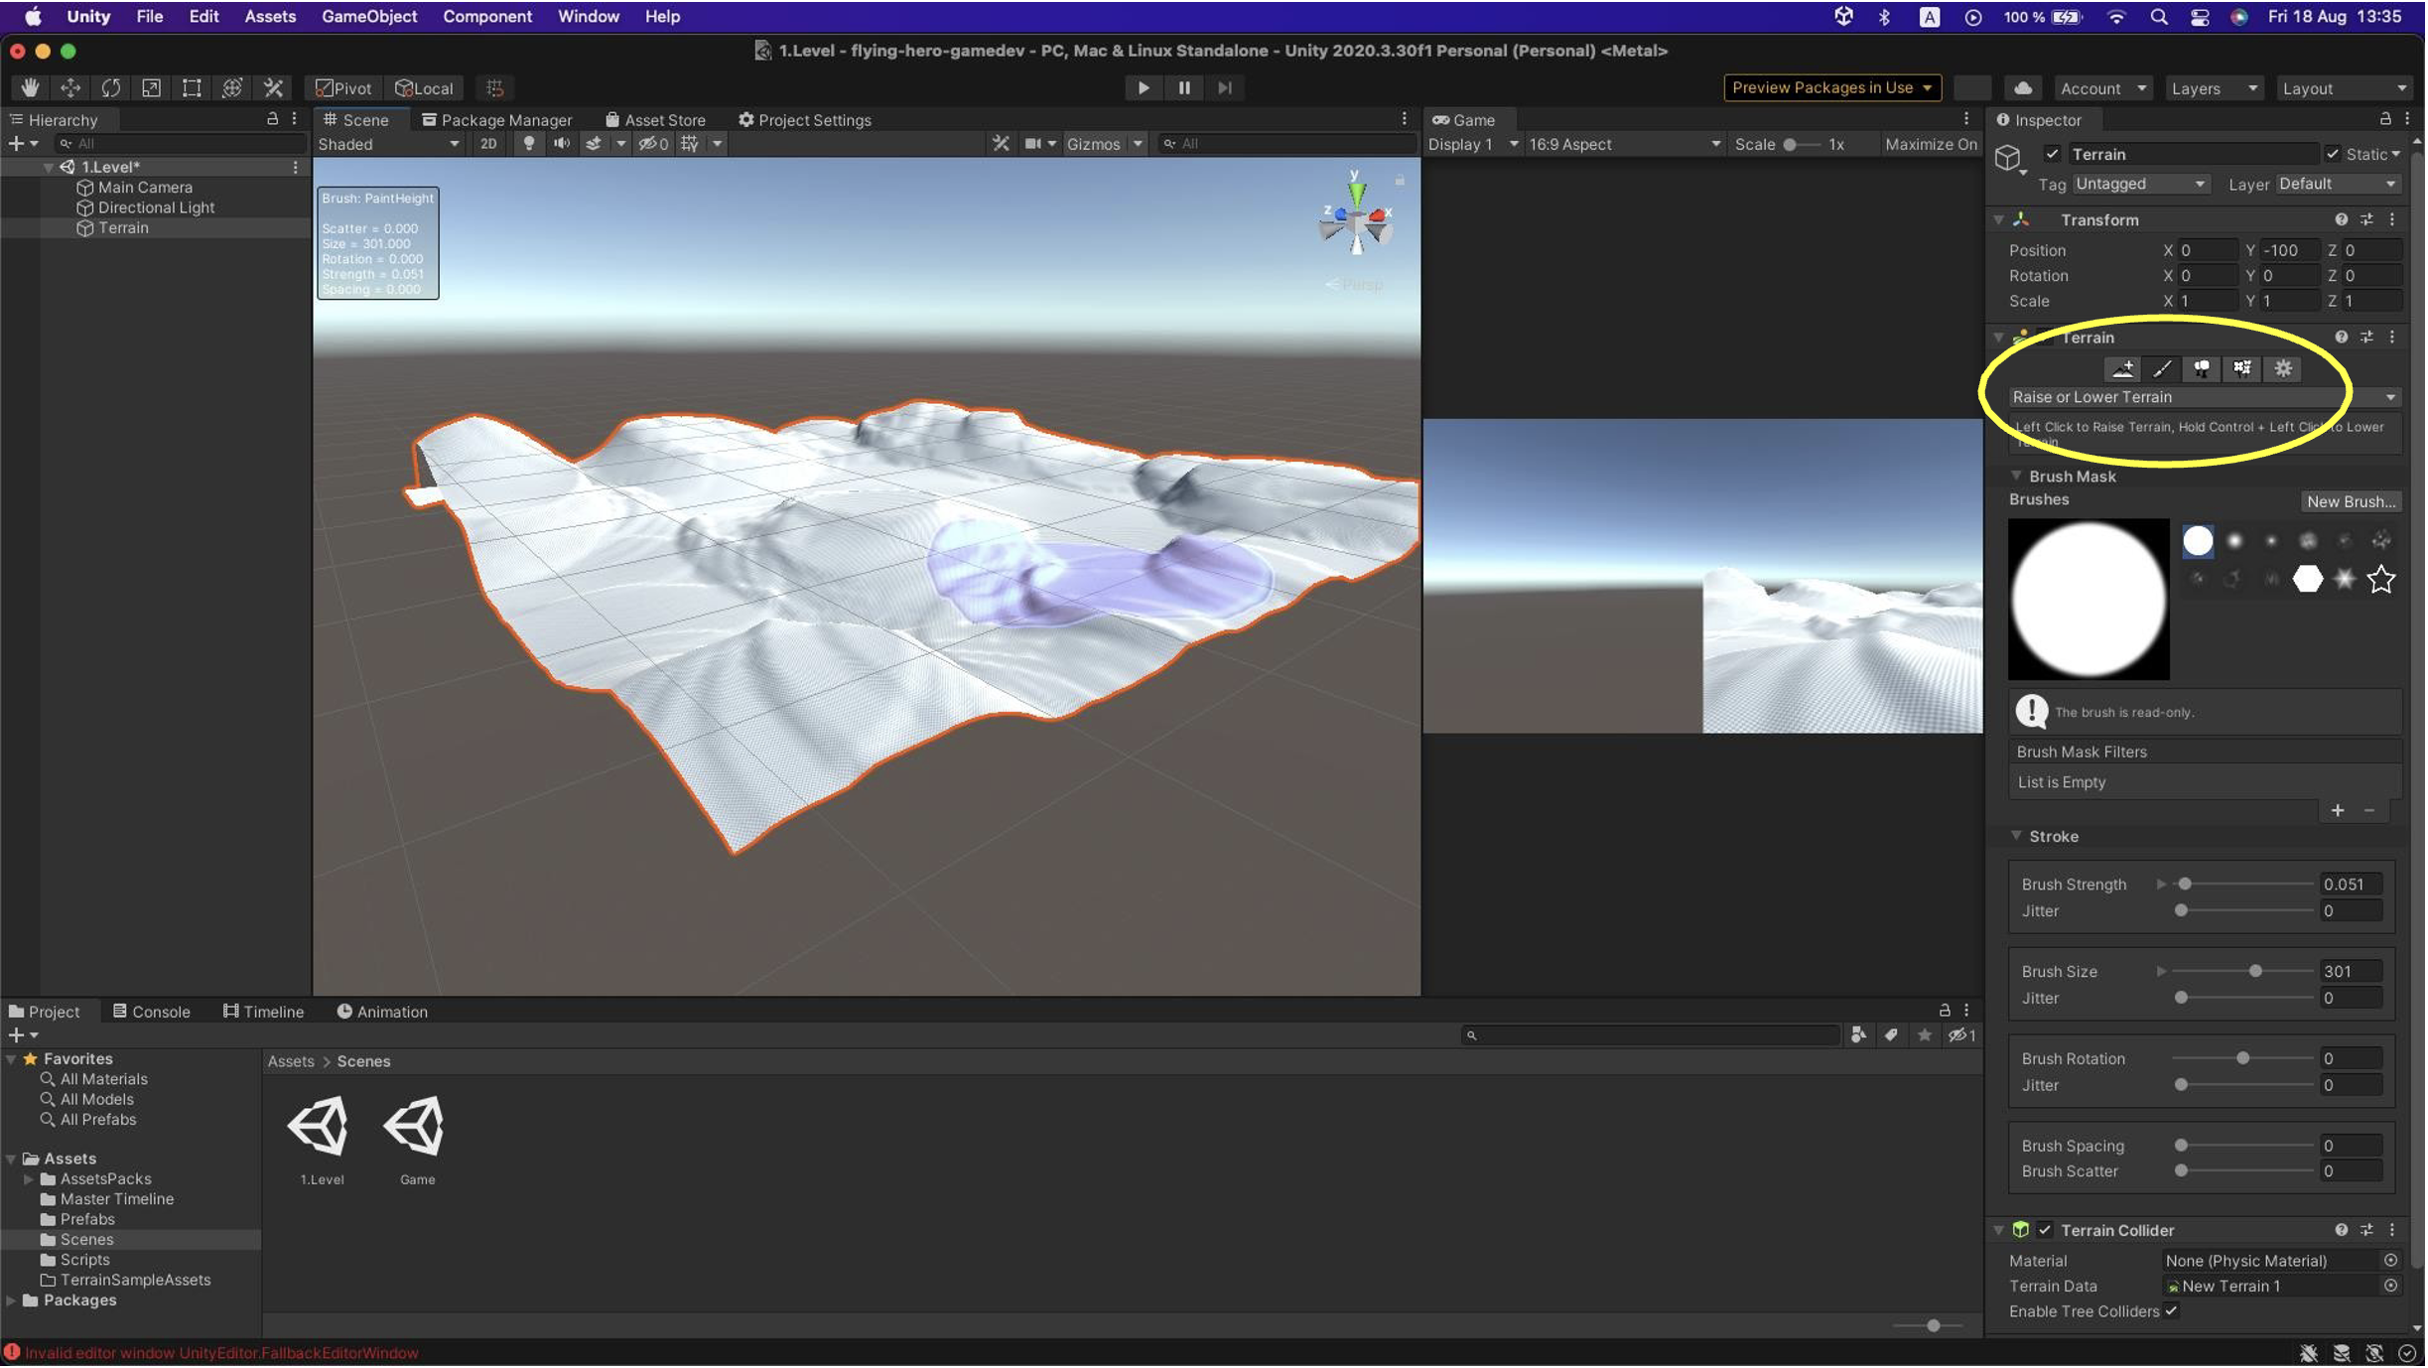
Task: Open the 16:9 Aspect dropdown
Action: [x=1624, y=144]
